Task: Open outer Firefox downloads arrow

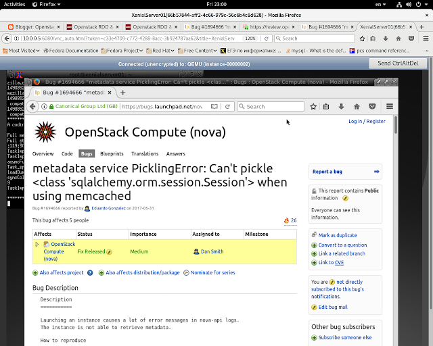Action: click(x=386, y=39)
